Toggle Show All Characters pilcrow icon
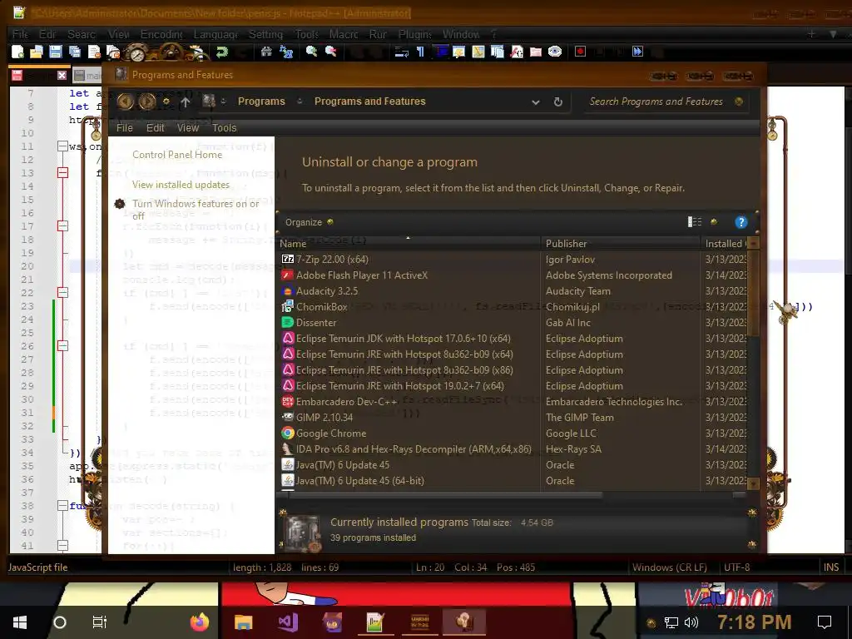The width and height of the screenshot is (852, 639). [x=420, y=52]
